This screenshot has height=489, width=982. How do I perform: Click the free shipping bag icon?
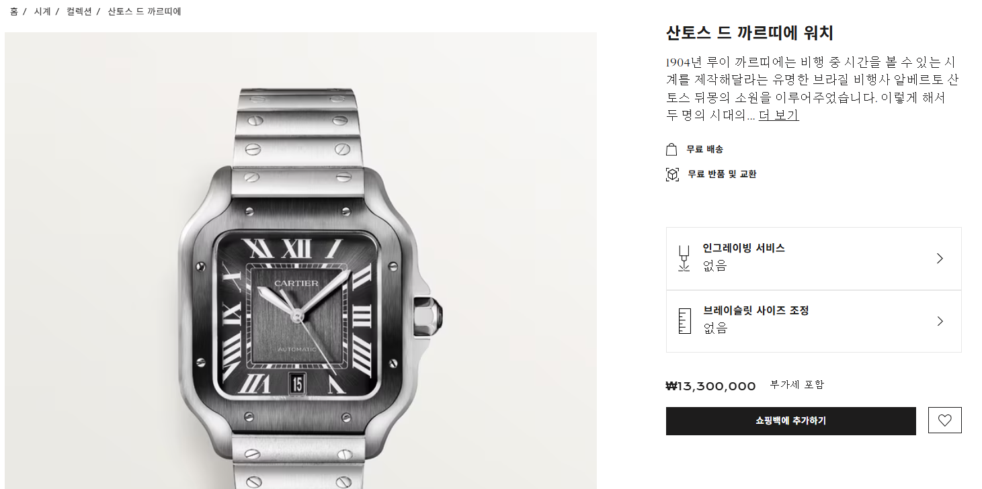pyautogui.click(x=671, y=149)
